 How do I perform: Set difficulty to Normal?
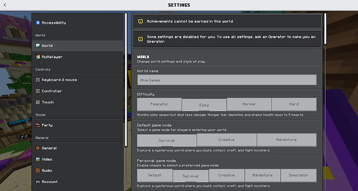pos(249,104)
